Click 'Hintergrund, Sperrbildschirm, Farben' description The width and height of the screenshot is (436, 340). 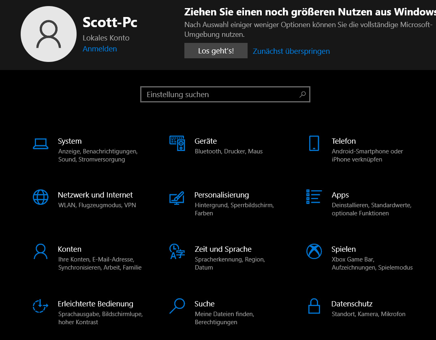(234, 209)
